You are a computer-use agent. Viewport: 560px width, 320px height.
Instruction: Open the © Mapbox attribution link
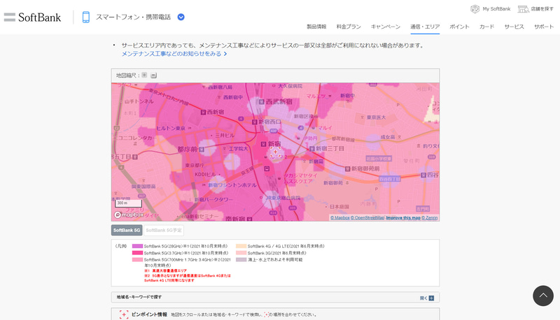pyautogui.click(x=340, y=218)
